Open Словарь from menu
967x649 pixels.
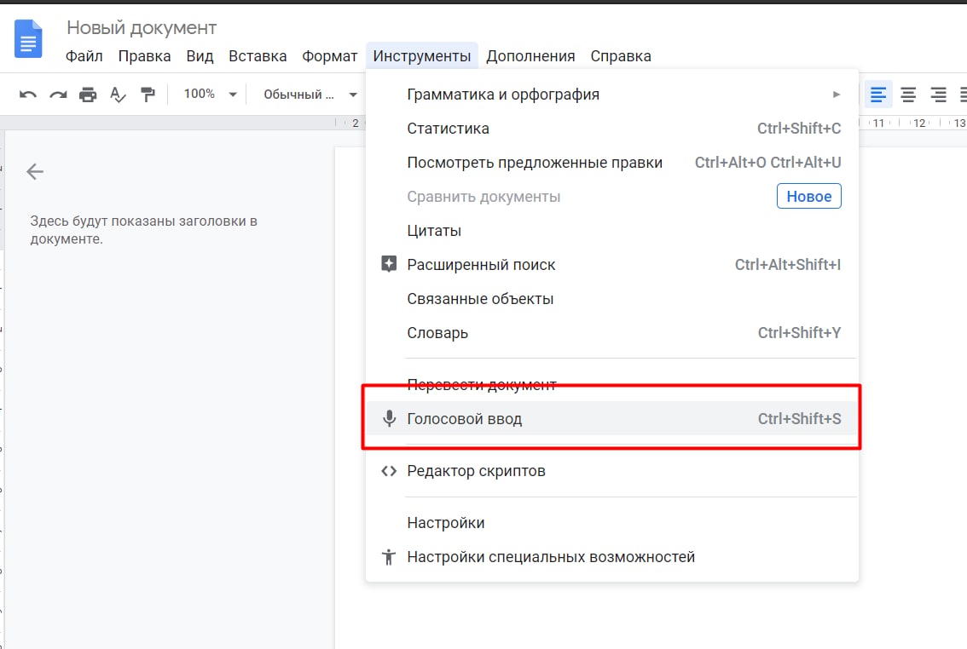click(x=611, y=332)
